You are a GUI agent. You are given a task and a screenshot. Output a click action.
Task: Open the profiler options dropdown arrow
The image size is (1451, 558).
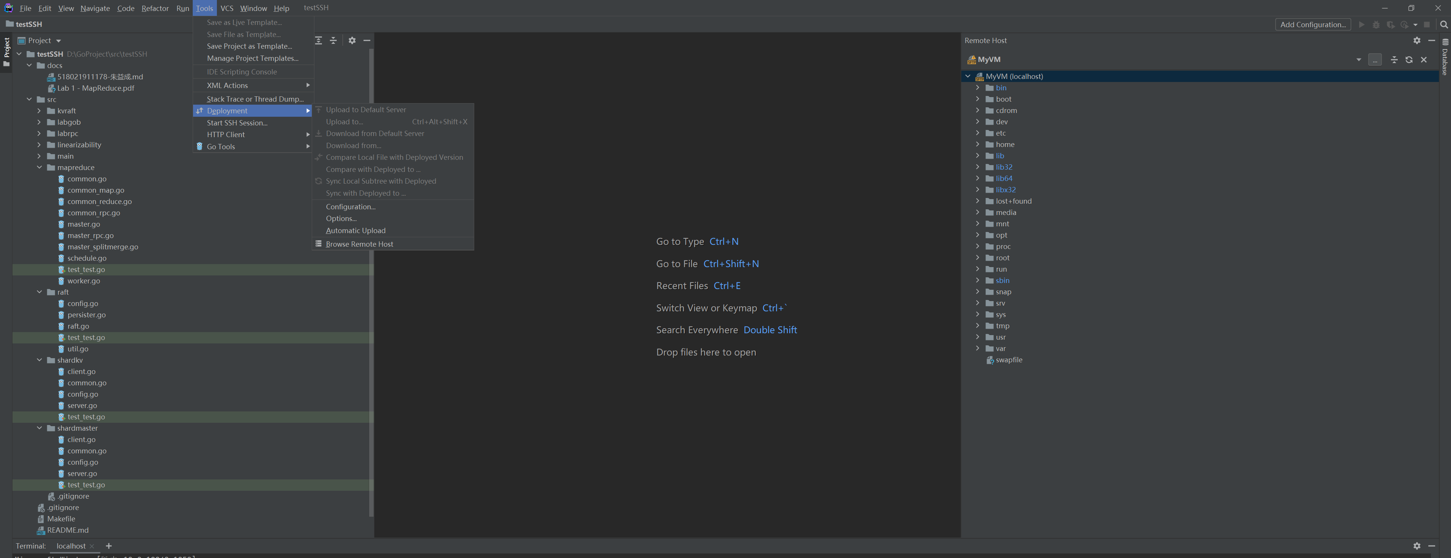[x=1415, y=25]
